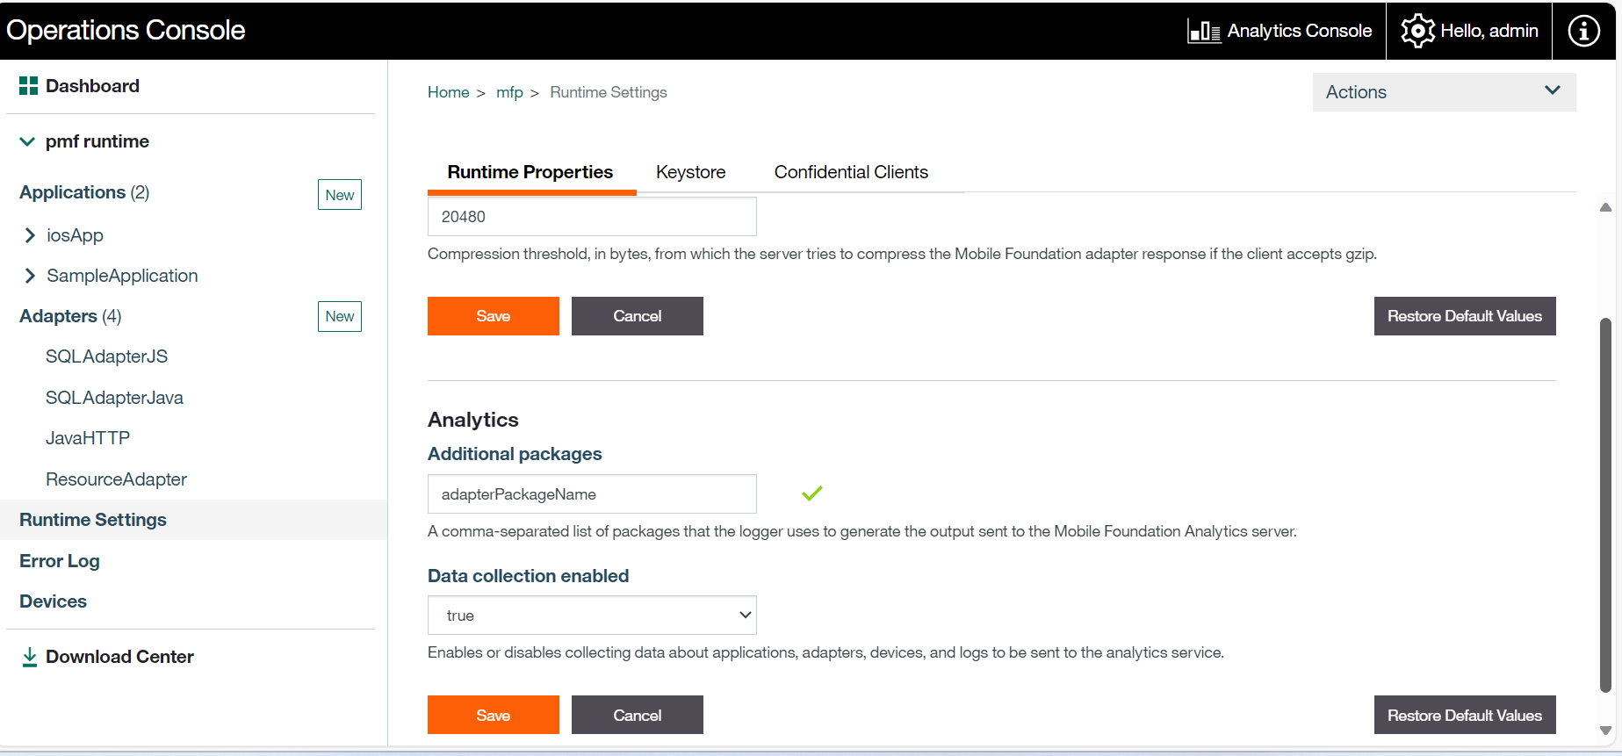Expand the iosApp application

(31, 235)
